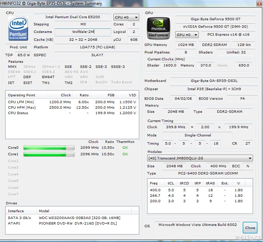Click the Giga-Byte GeForce 9500 GT field

(x=215, y=19)
